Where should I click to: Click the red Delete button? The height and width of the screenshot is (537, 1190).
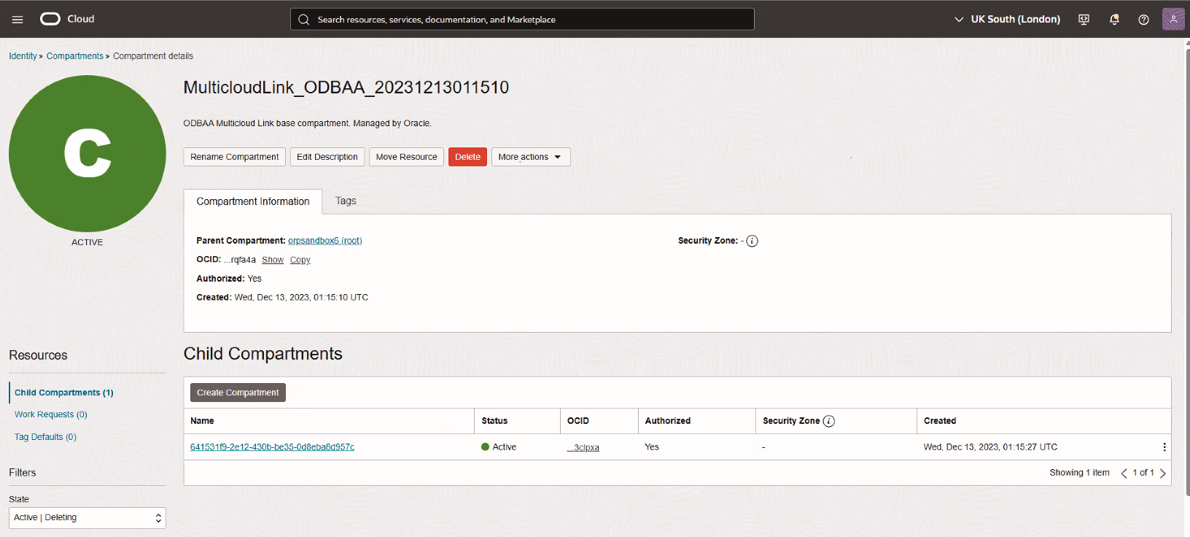click(467, 157)
